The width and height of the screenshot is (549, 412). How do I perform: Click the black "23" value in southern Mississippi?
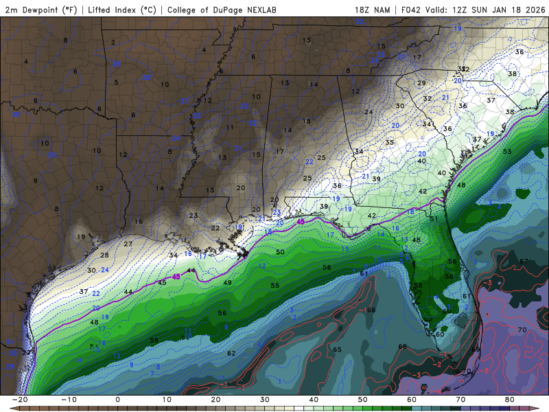click(x=194, y=216)
